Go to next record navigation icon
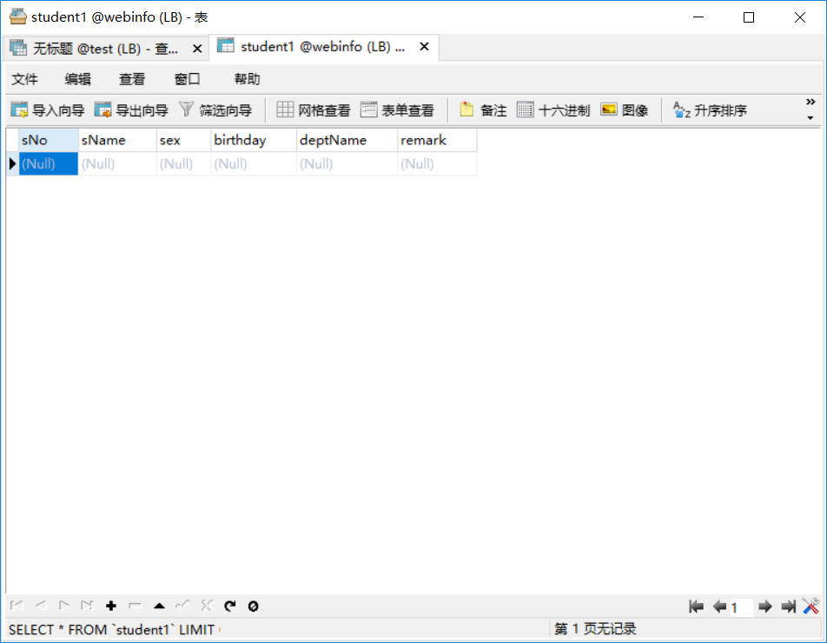This screenshot has height=643, width=827. 64,606
